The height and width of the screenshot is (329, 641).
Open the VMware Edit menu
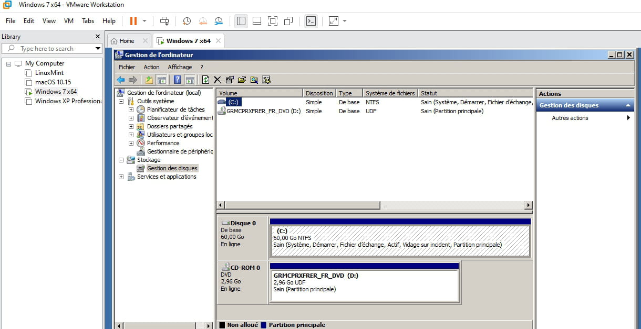tap(29, 21)
